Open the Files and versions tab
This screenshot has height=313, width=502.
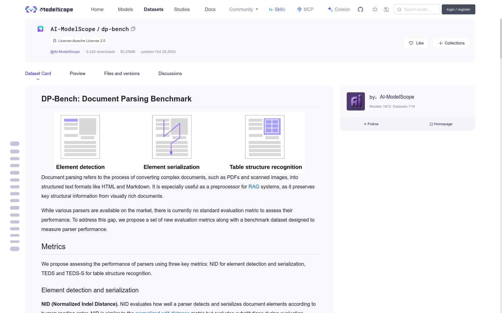(122, 74)
